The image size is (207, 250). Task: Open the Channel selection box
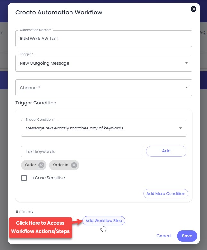click(x=103, y=88)
